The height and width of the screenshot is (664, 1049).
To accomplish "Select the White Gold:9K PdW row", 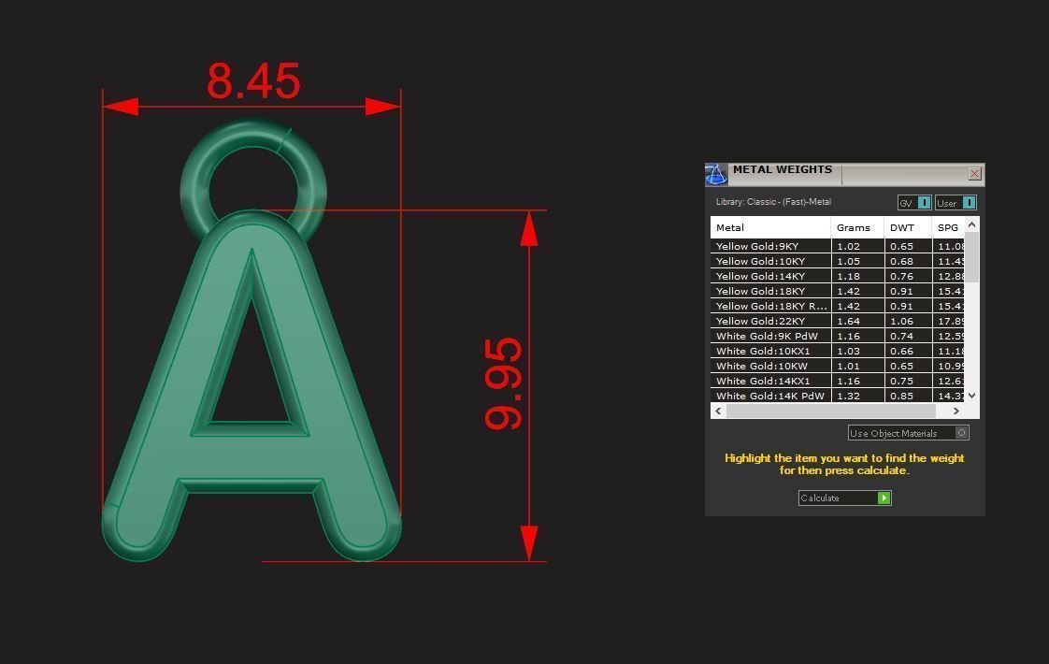I will pyautogui.click(x=837, y=336).
